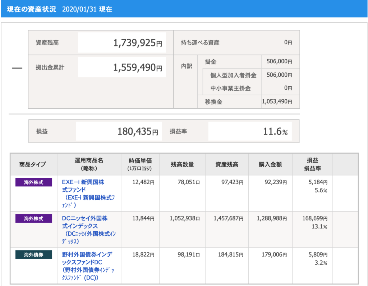Select the 持ち運べる資産 label
The height and width of the screenshot is (286, 368).
(x=200, y=42)
